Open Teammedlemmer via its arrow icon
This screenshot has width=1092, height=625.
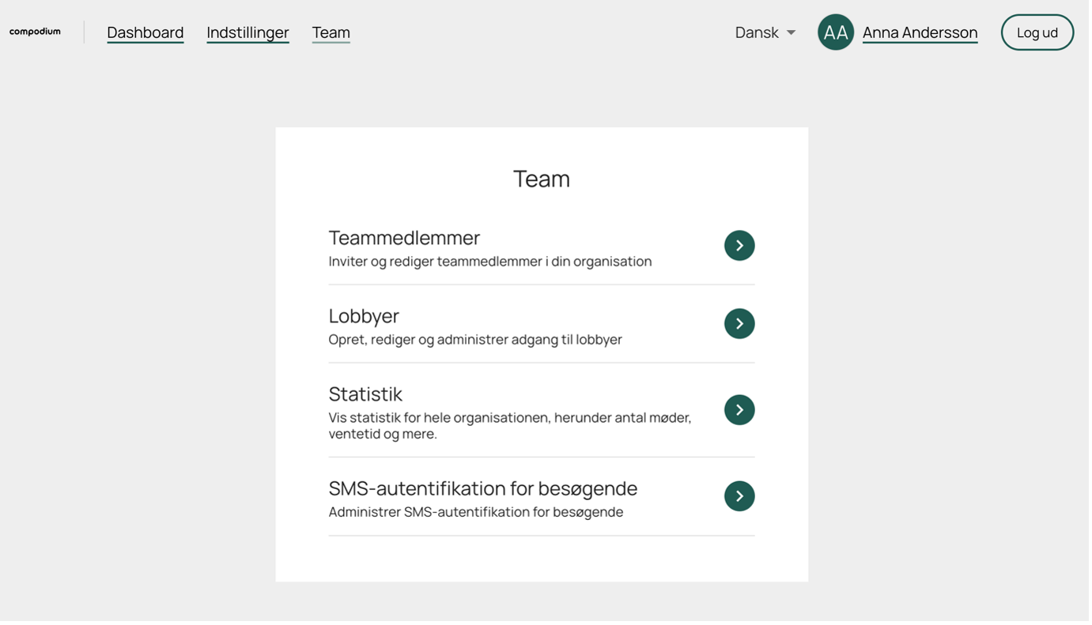pos(741,247)
